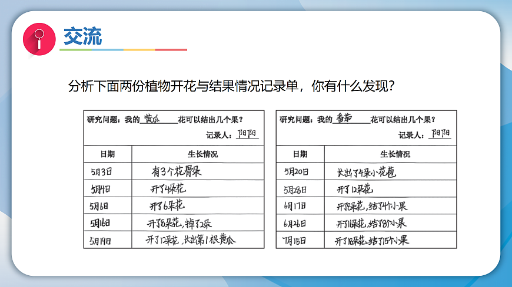Click the entry 长出第1根黄瓜

(210, 240)
